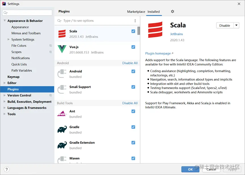Open Quick Lists settings
245x175 pixels.
point(19,64)
